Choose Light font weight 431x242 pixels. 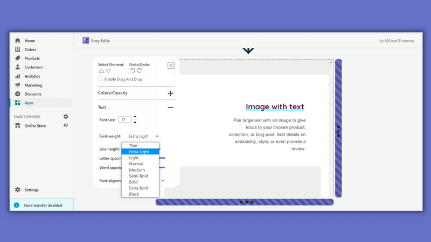click(x=140, y=158)
